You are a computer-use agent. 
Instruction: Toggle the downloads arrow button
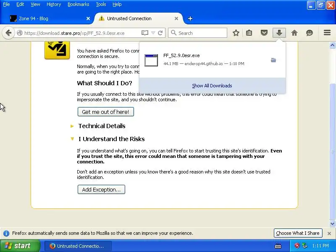[279, 33]
